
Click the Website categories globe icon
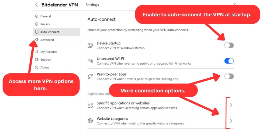pyautogui.click(x=90, y=121)
